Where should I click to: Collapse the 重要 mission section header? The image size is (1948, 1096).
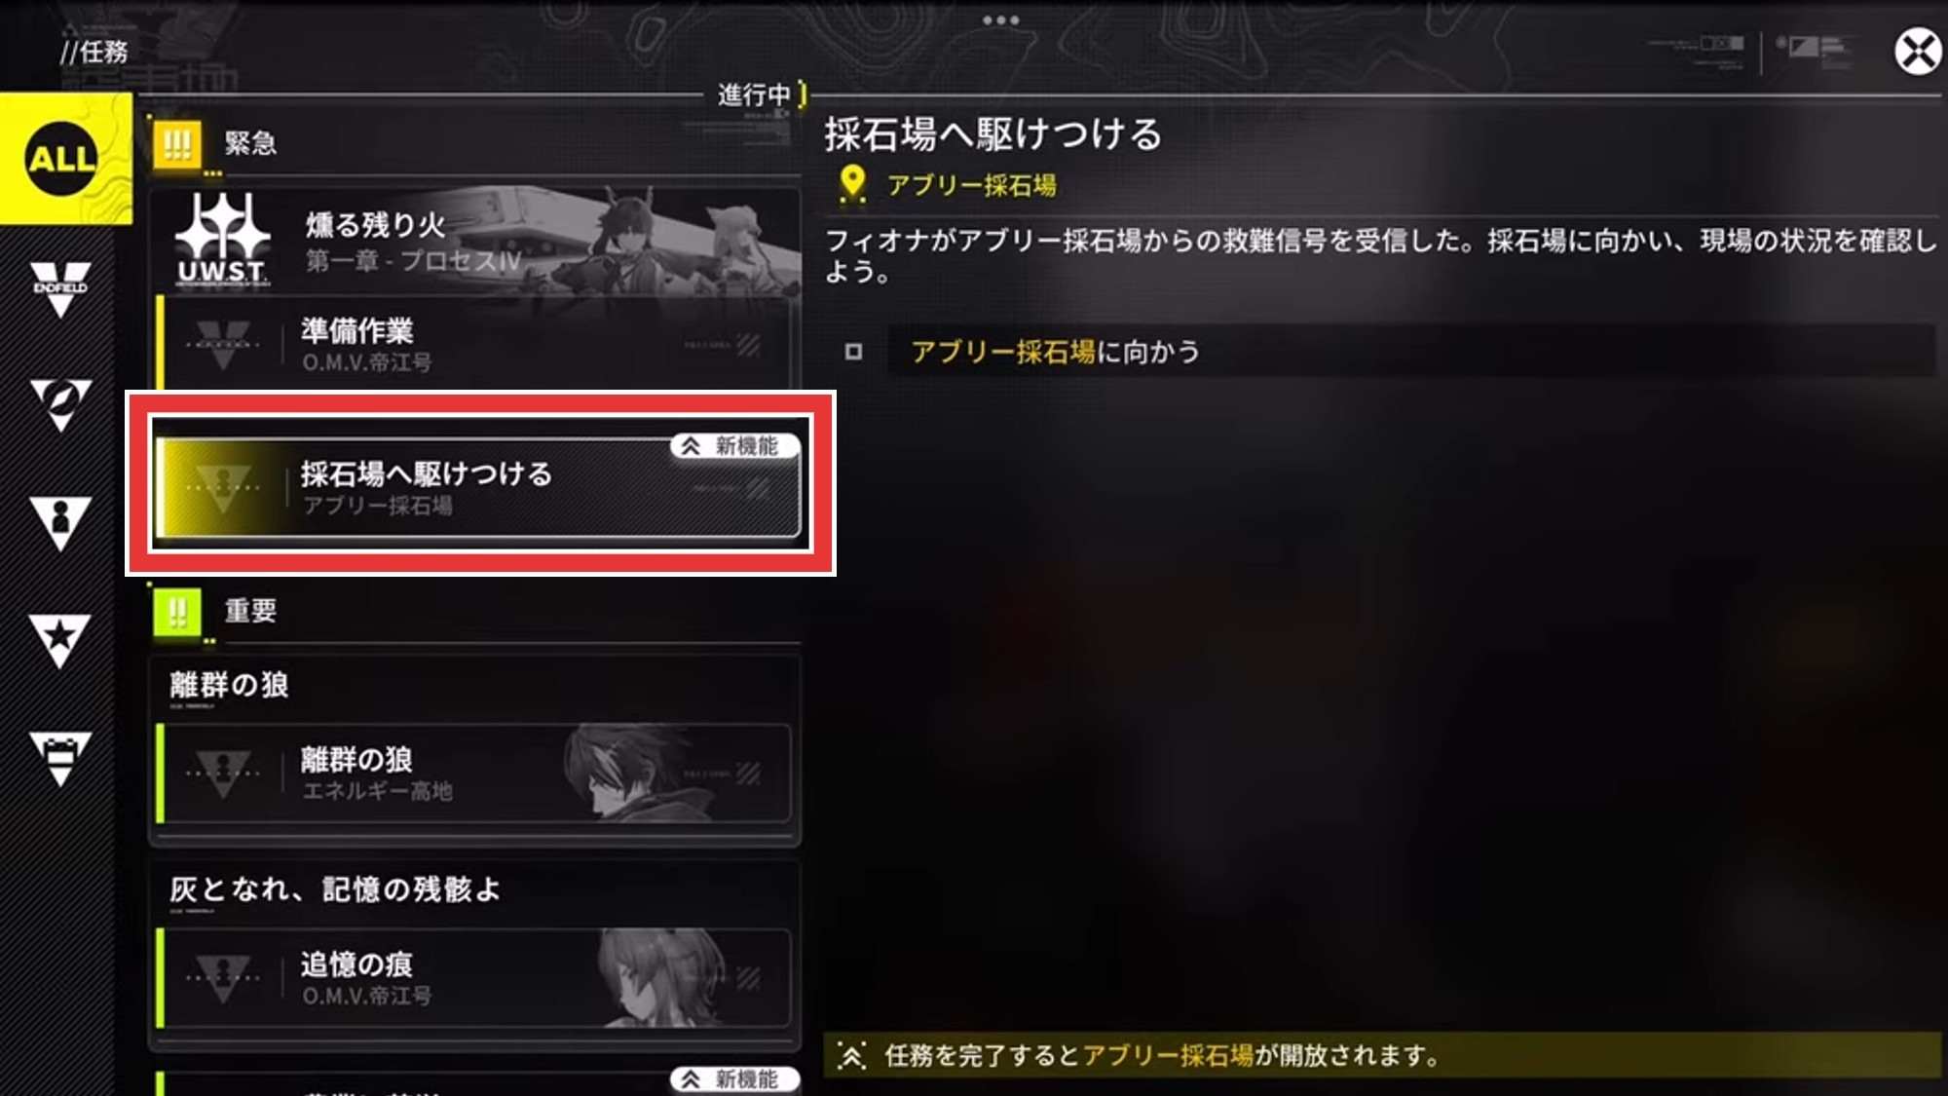point(475,612)
